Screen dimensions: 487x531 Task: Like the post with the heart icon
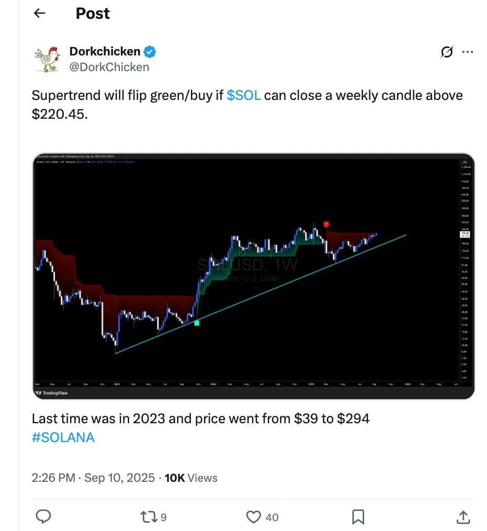pos(254,517)
